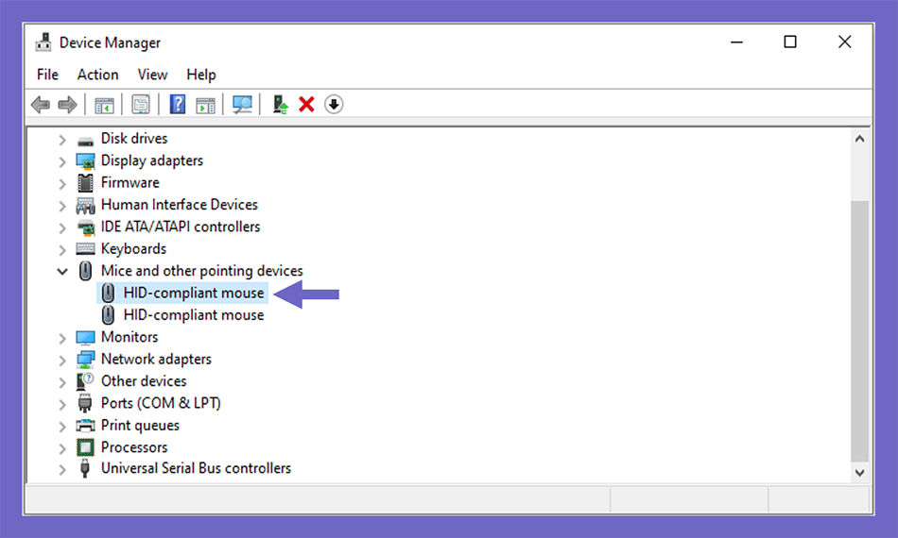This screenshot has height=538, width=898.
Task: Click the Universal Serial Bus controllers icon
Action: point(85,468)
